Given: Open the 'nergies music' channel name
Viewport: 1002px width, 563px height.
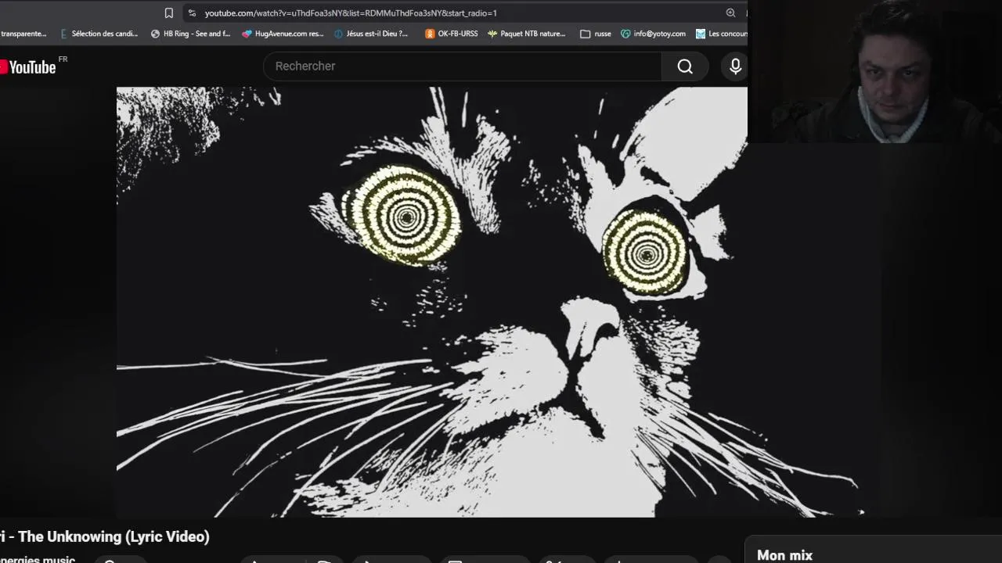Looking at the screenshot, I should tap(38, 559).
